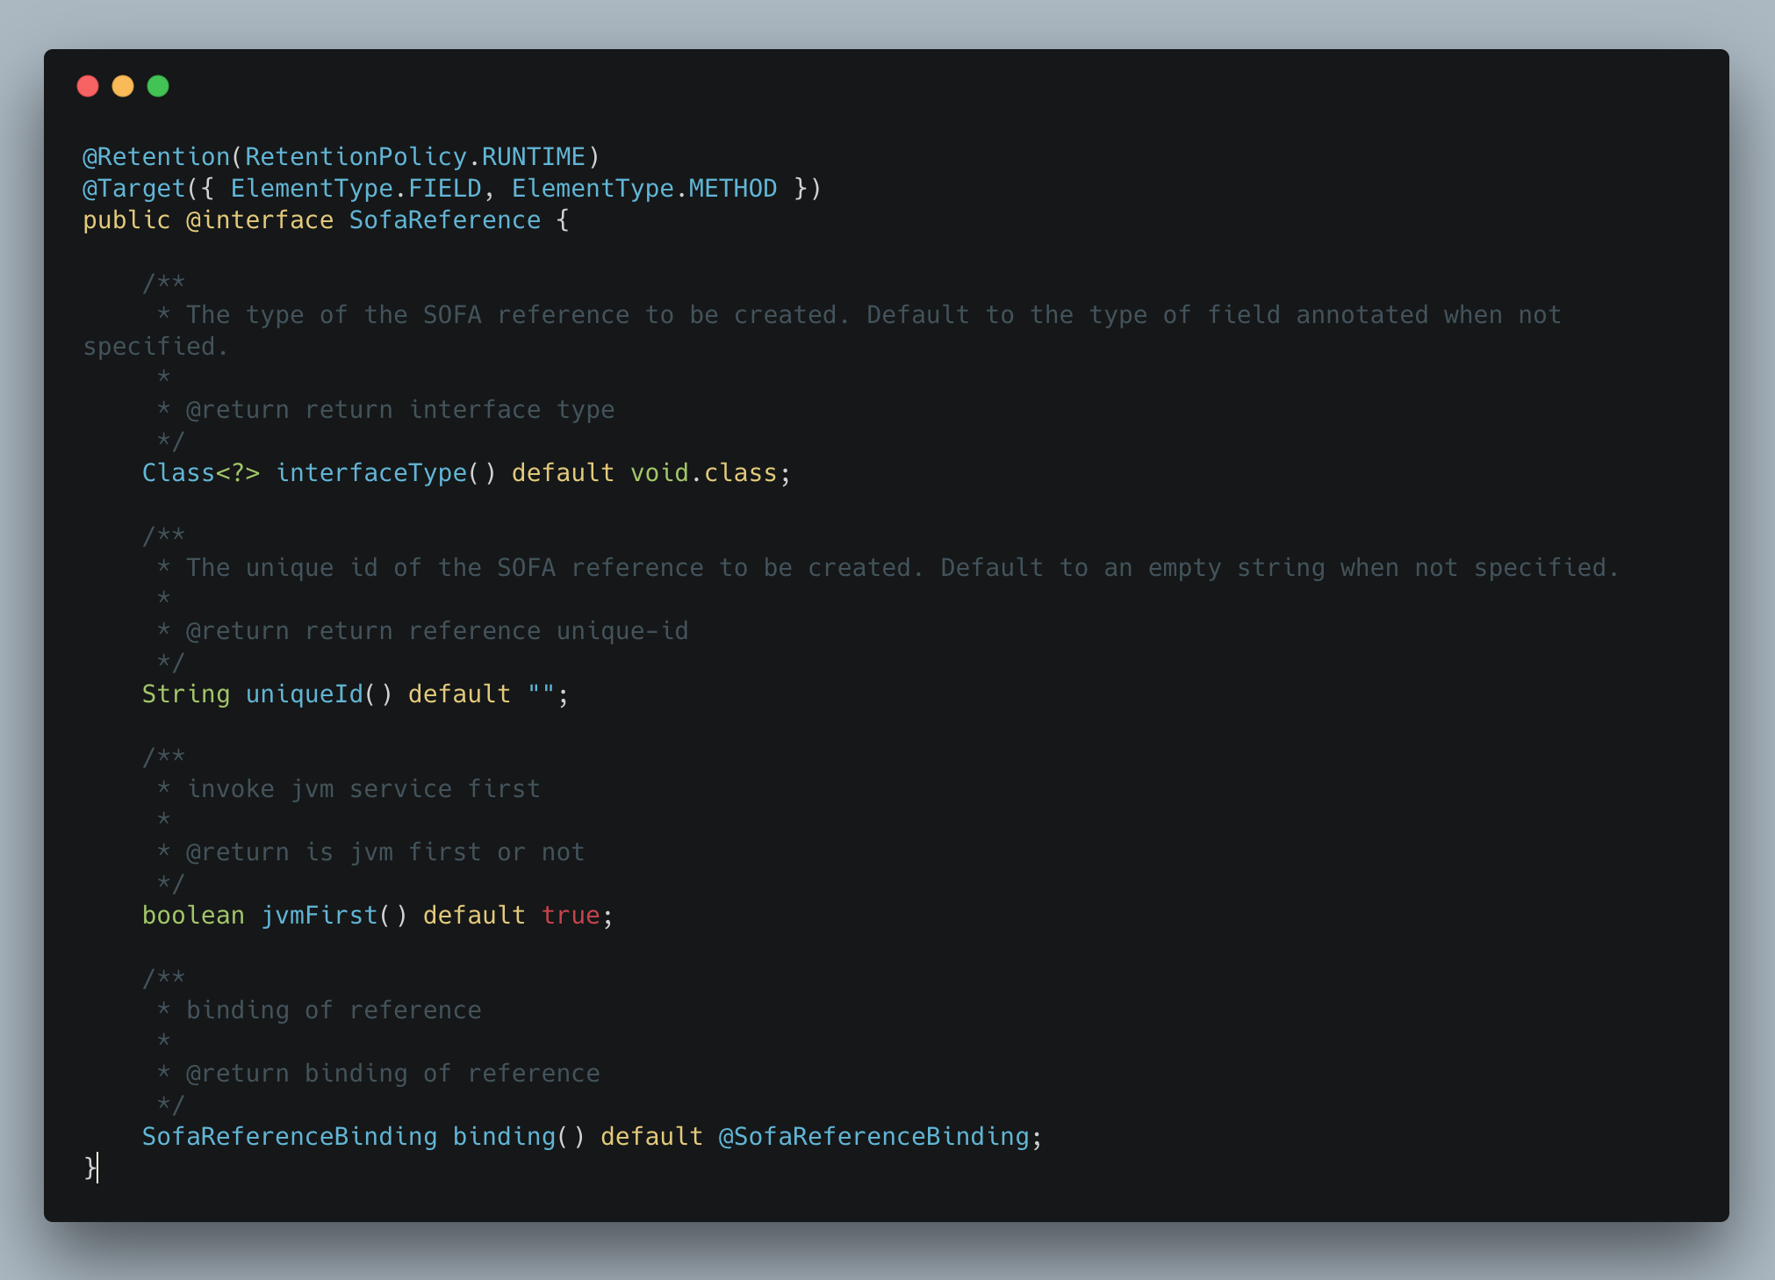The width and height of the screenshot is (1775, 1280).
Task: Click the default keyword before @SofaReferenceBinding
Action: pyautogui.click(x=651, y=1137)
